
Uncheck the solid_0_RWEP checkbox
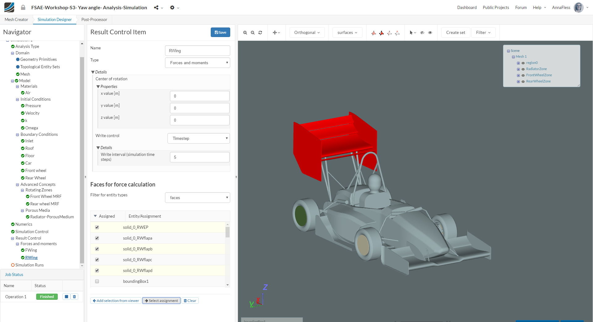coord(97,227)
